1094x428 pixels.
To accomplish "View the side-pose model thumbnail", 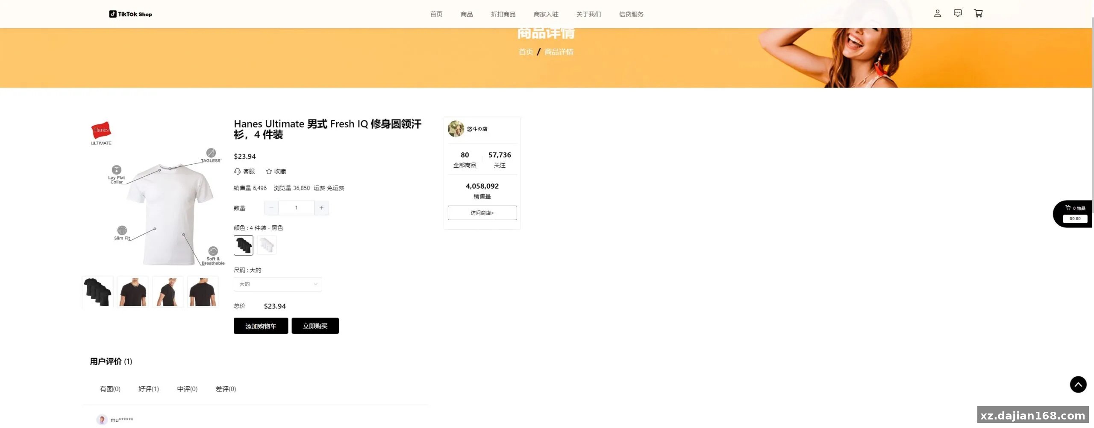I will click(x=168, y=292).
